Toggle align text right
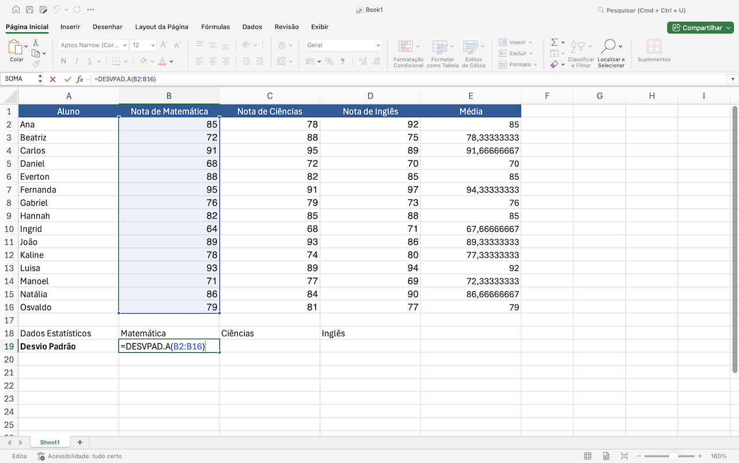 point(226,61)
